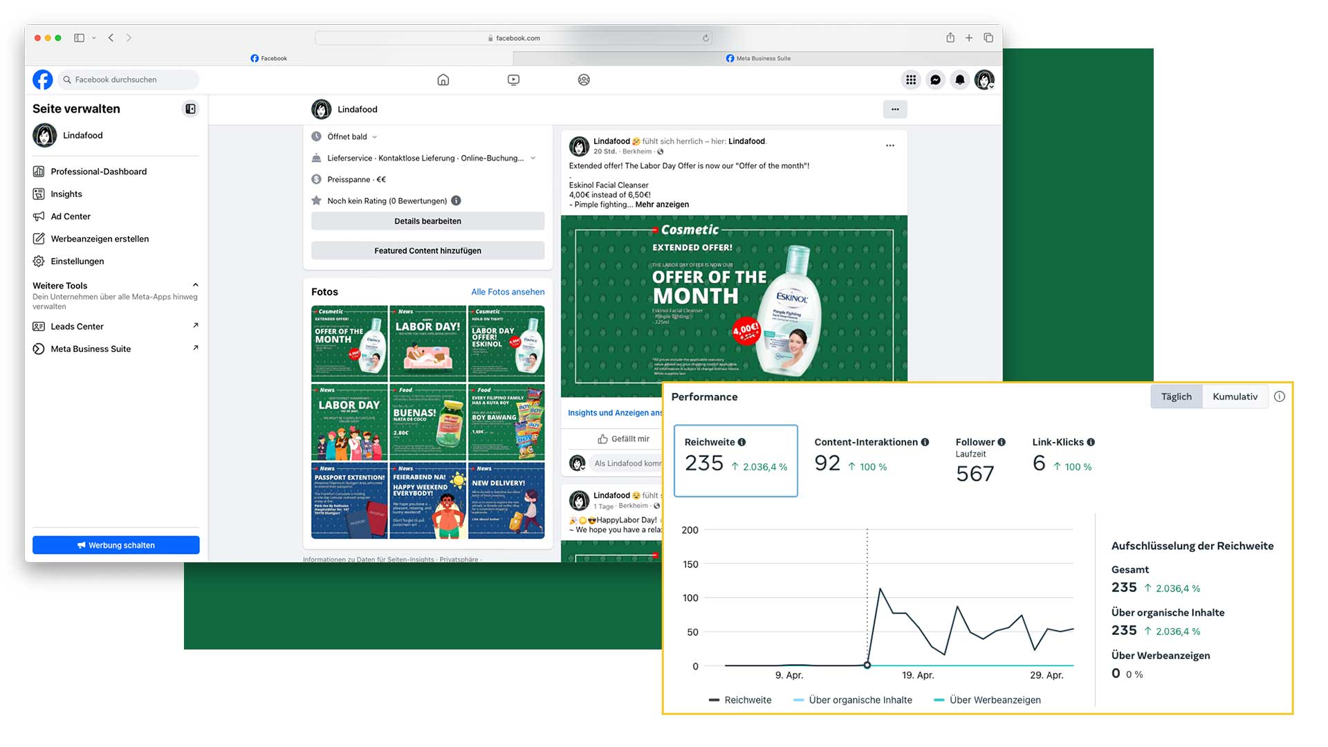The height and width of the screenshot is (747, 1328).
Task: Click Safari address bar facebook.com
Action: pos(513,38)
